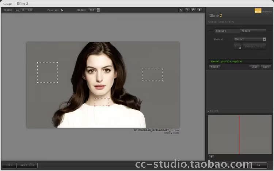Switch to the Reduce tab

(253, 31)
